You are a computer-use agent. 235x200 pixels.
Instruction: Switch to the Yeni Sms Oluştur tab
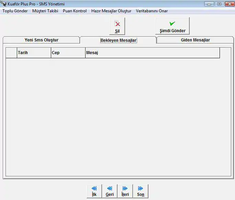coord(41,40)
